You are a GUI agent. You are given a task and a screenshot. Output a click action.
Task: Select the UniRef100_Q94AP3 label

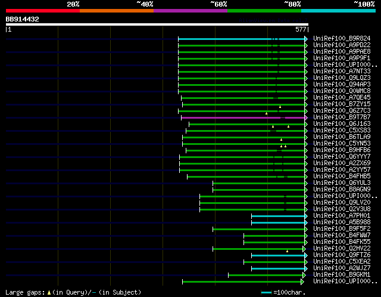[342, 85]
